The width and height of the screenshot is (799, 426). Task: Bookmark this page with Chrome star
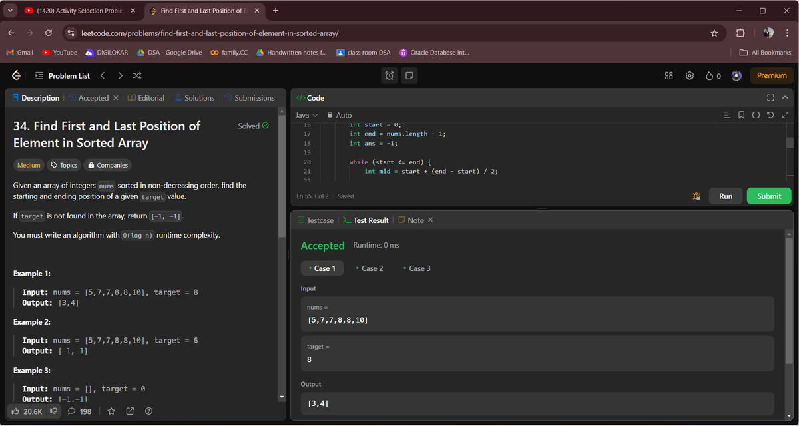714,33
